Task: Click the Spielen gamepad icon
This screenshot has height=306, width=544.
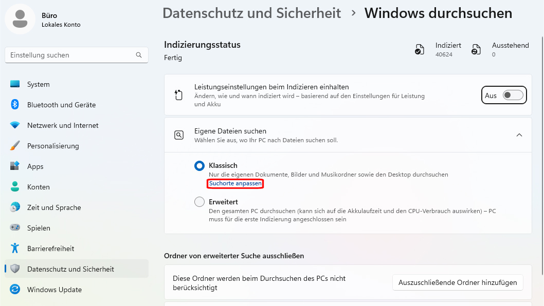Action: (x=15, y=227)
